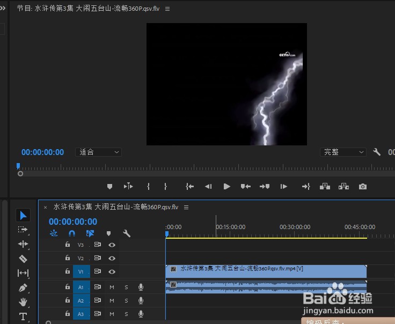Go to next edit point
395x324 pixels.
coord(265,187)
